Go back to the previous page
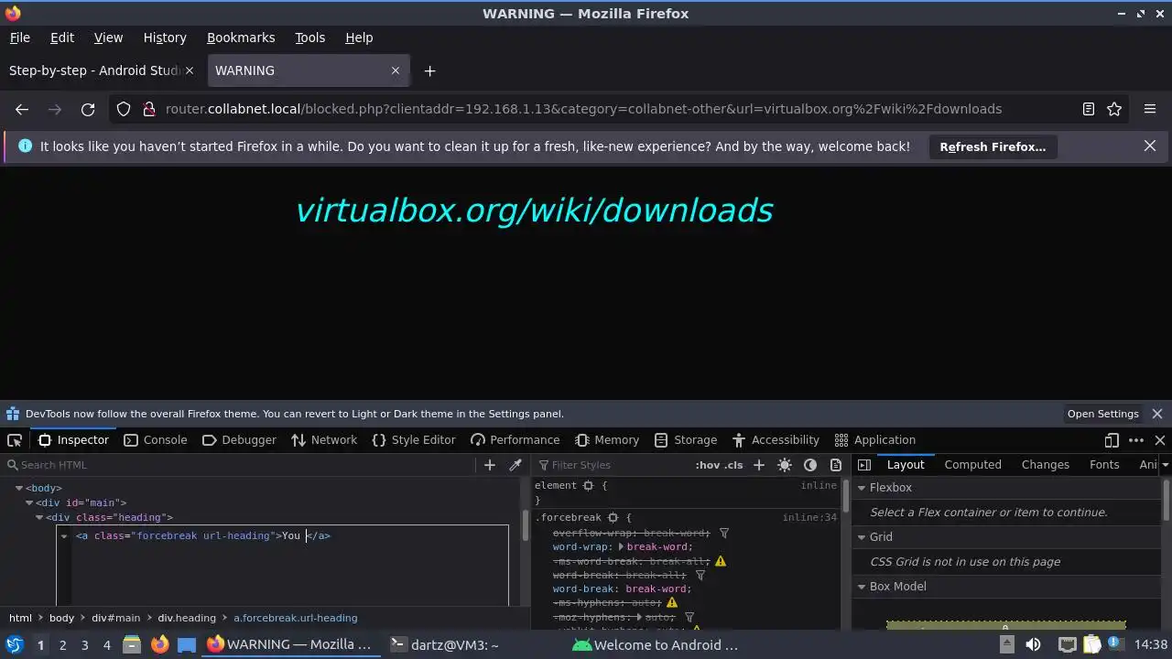1172x659 pixels. pos(22,109)
